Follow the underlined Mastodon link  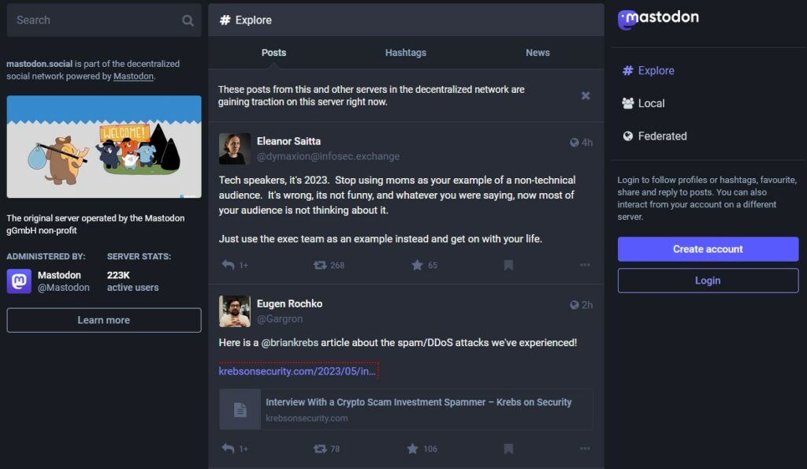click(133, 76)
